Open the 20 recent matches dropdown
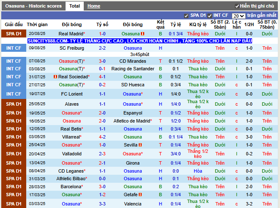 (239, 16)
